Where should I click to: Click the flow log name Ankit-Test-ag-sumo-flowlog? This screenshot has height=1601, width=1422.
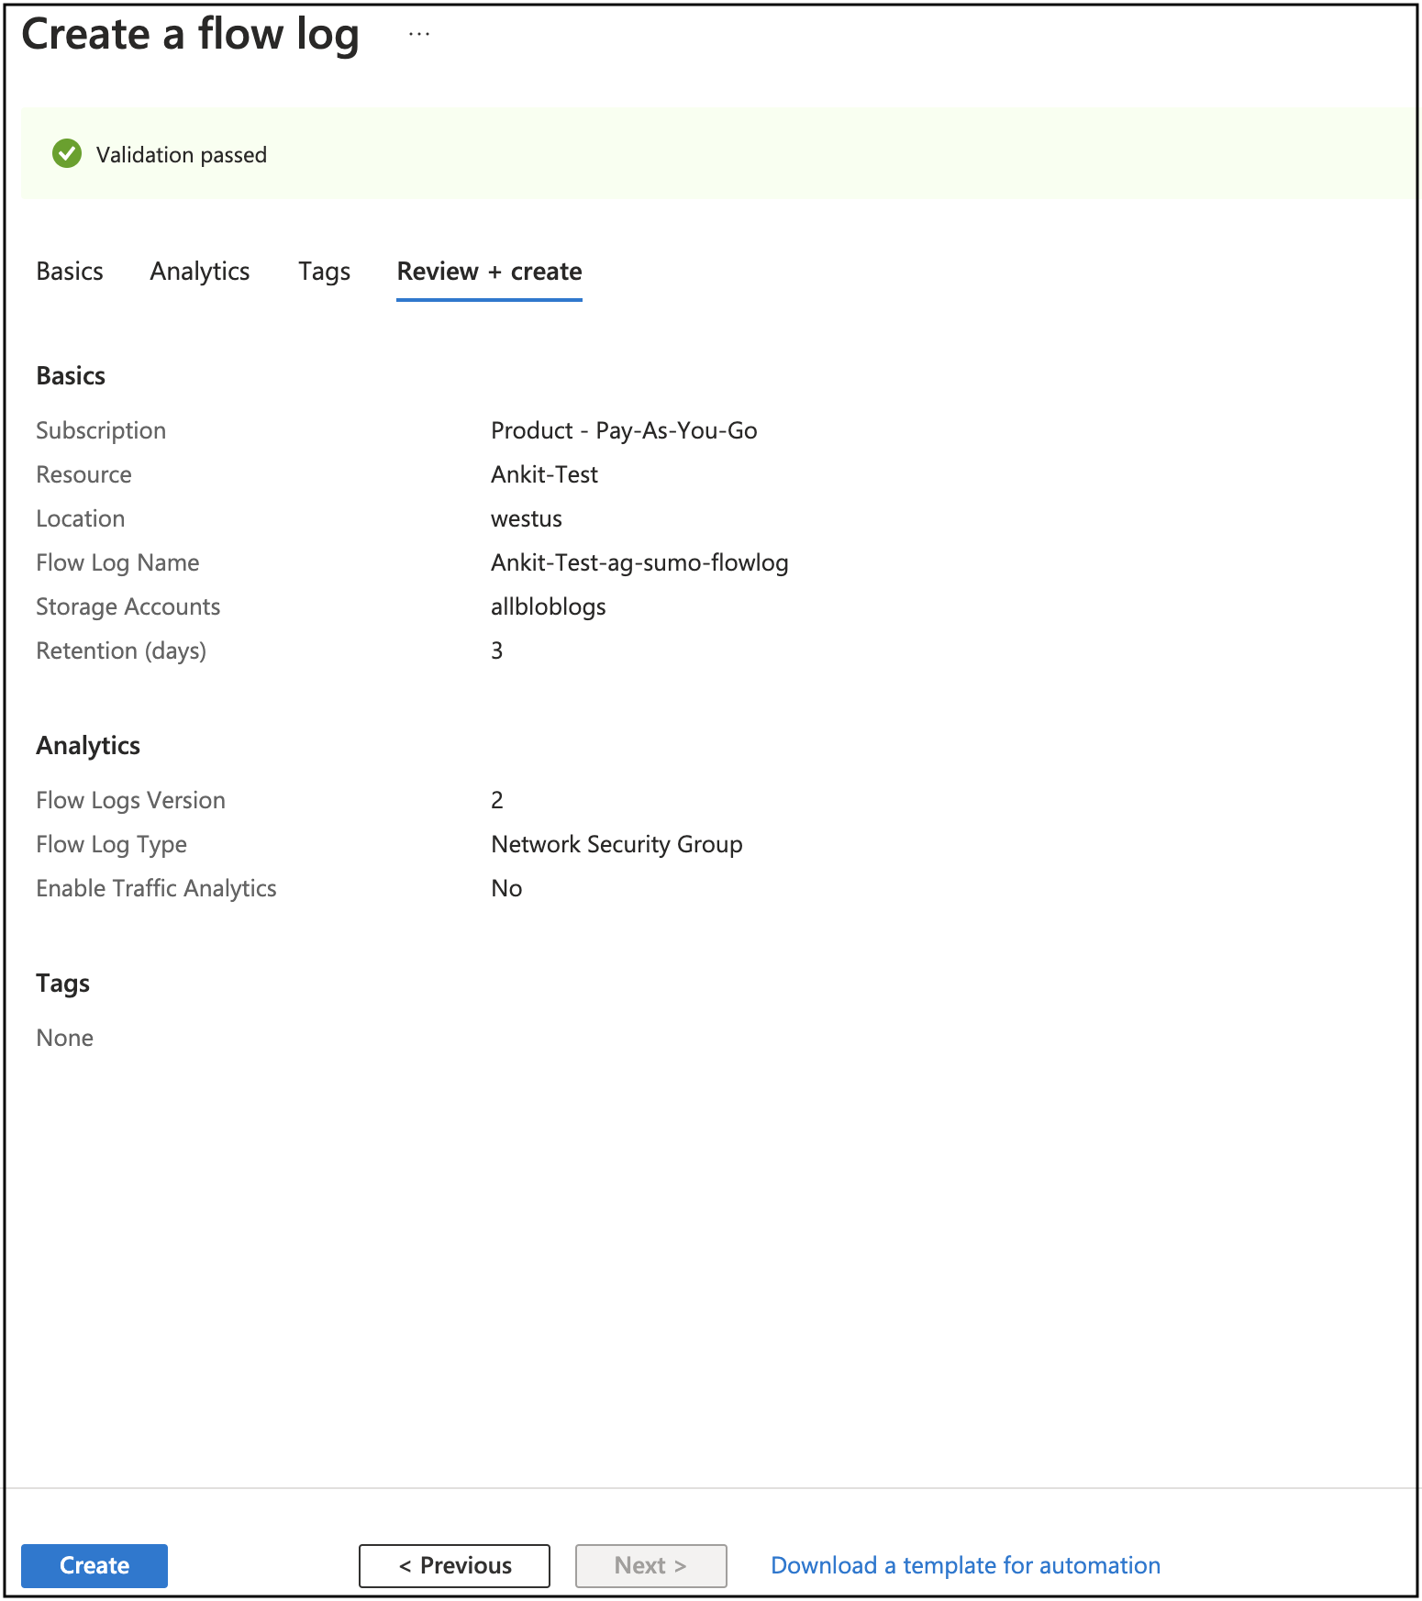[639, 562]
